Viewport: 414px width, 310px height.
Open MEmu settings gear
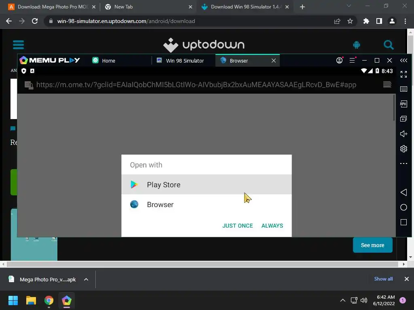pyautogui.click(x=403, y=149)
